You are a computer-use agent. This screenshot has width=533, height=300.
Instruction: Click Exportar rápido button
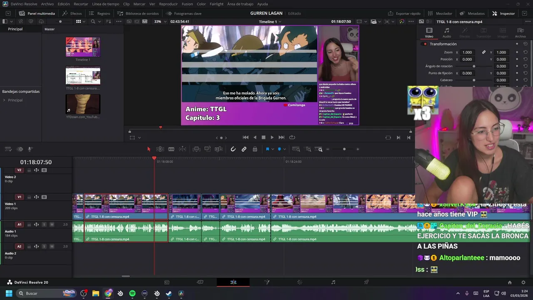[404, 13]
